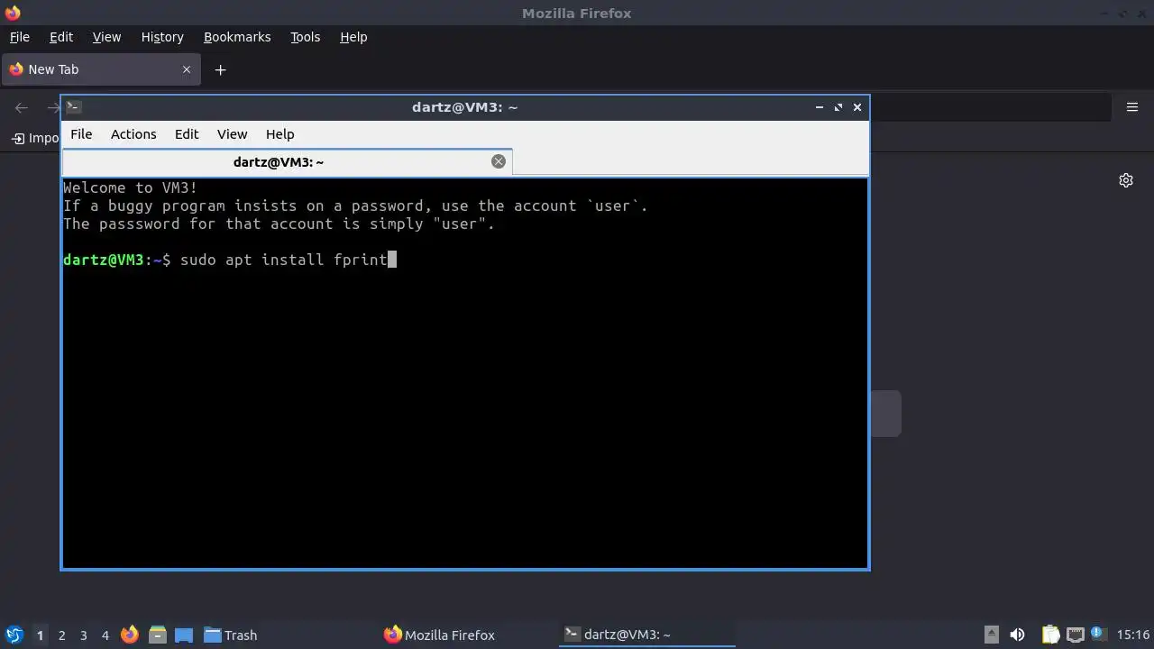Switch to workspace 4
This screenshot has height=649, width=1154.
[x=105, y=635]
